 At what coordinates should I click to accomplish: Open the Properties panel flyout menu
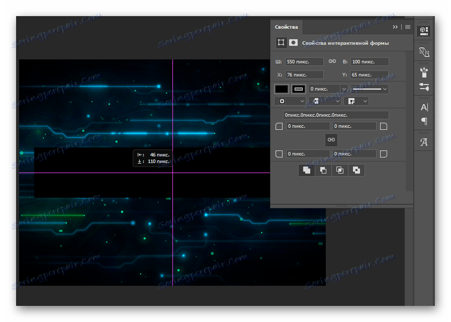click(408, 27)
